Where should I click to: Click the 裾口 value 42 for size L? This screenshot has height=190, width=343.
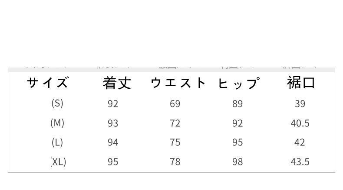(300, 142)
